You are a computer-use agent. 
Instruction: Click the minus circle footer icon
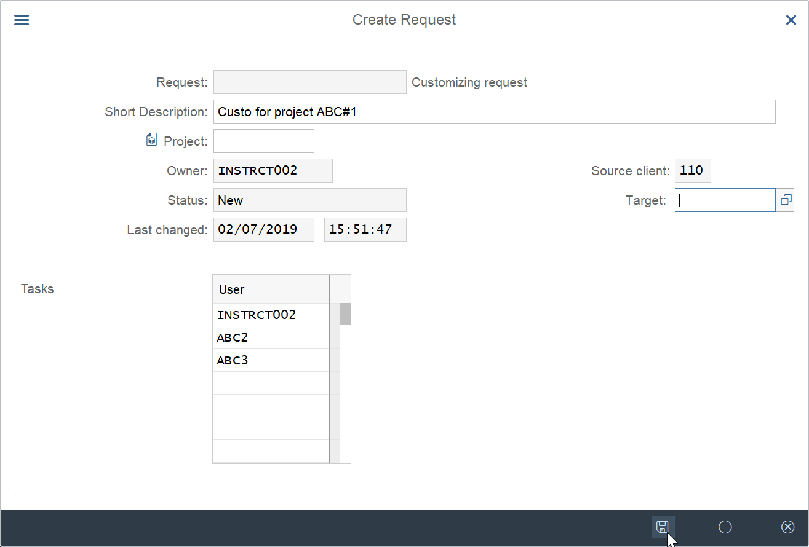point(725,527)
